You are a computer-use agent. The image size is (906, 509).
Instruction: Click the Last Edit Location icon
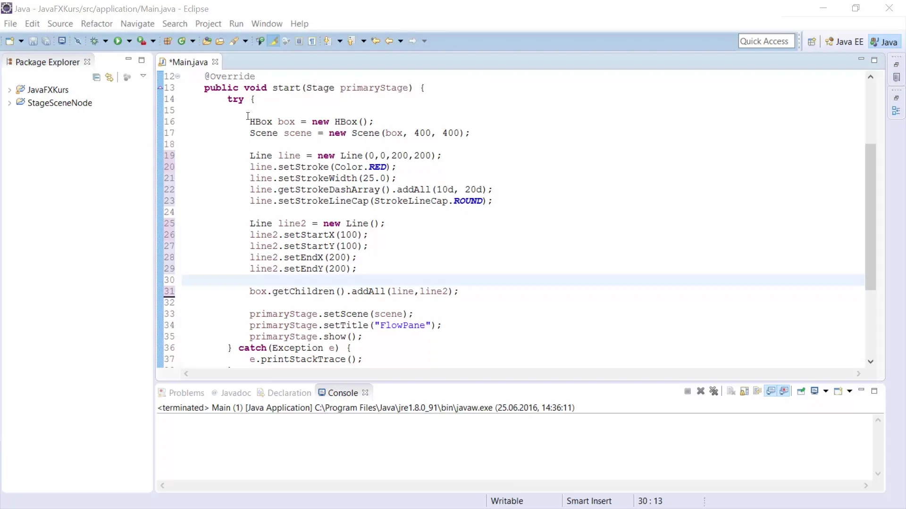[x=376, y=41]
